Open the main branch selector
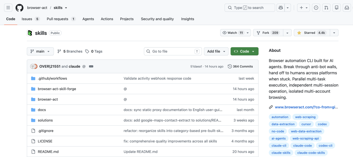353x157 pixels. click(x=40, y=51)
